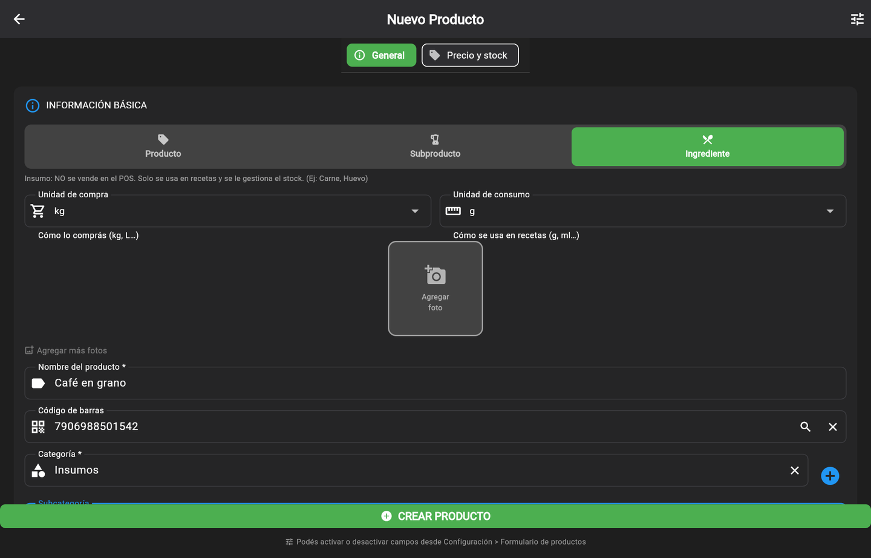Switch to the General tab
The image size is (871, 558).
(x=381, y=55)
